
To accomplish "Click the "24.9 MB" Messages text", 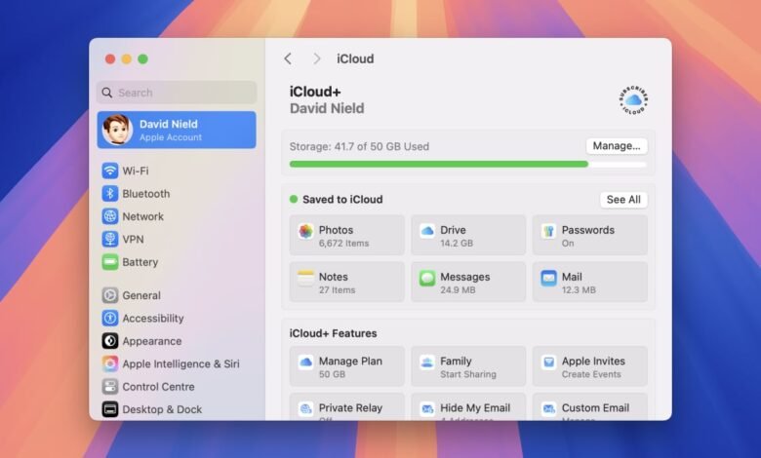I will click(x=458, y=290).
